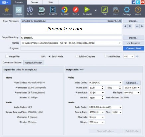This screenshot has height=137, width=145.
Task: Move selected file up in list
Action: [x=125, y=26]
